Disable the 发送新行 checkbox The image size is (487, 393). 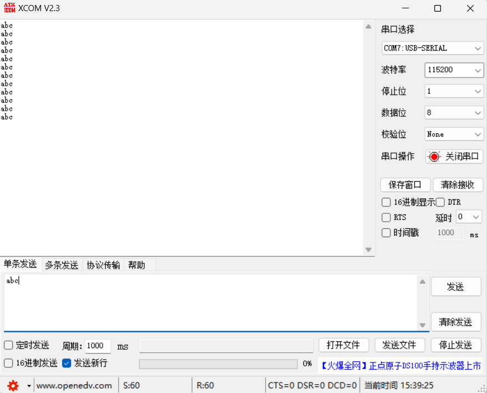tap(68, 364)
